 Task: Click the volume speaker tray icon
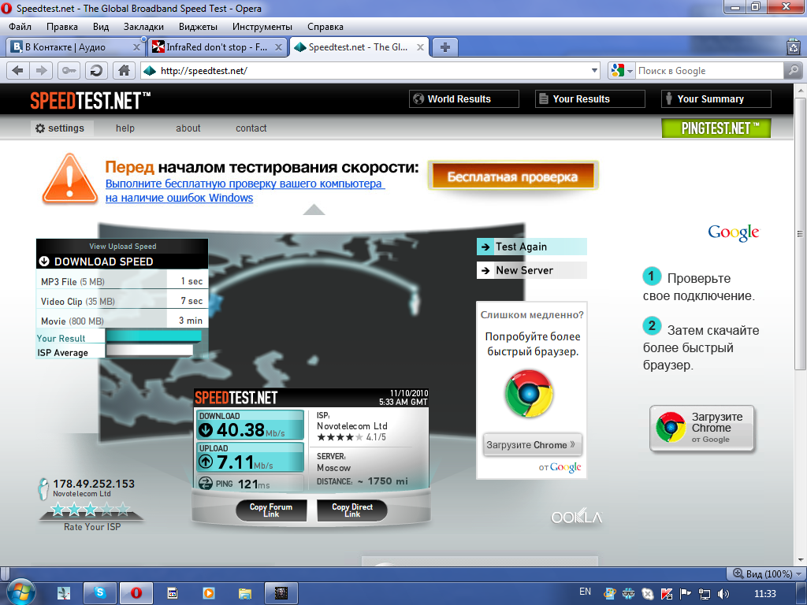click(x=723, y=594)
